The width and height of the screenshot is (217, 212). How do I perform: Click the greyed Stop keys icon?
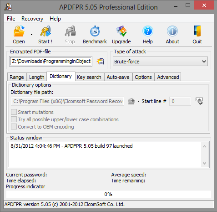pyautogui.click(x=70, y=31)
